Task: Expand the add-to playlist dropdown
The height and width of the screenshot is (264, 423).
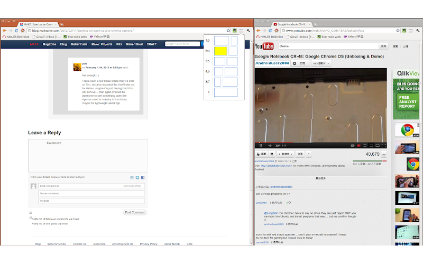Action: [286, 154]
